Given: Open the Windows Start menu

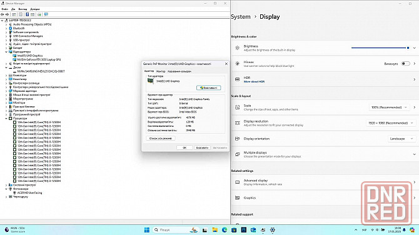Looking at the screenshot, I should (147, 230).
